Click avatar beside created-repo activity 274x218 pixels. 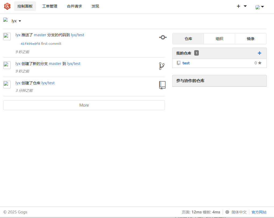coord(7,85)
